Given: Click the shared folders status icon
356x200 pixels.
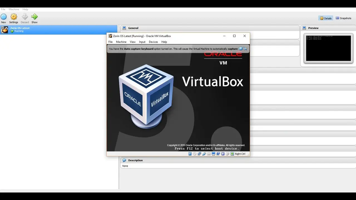Looking at the screenshot, I should (209, 154).
